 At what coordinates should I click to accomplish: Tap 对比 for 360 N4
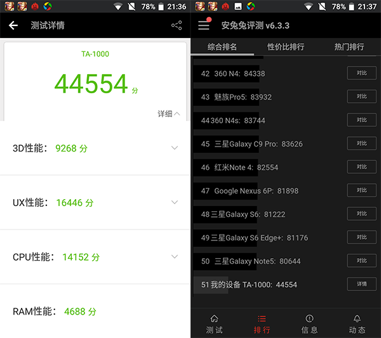(x=362, y=73)
